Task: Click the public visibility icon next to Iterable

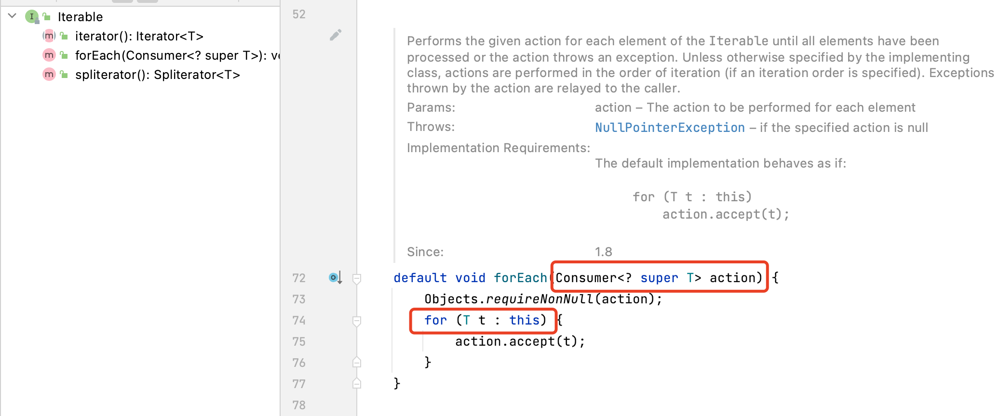Action: 47,17
